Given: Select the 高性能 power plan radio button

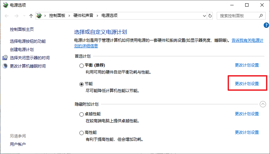Looking at the screenshot, I should coord(81,133).
